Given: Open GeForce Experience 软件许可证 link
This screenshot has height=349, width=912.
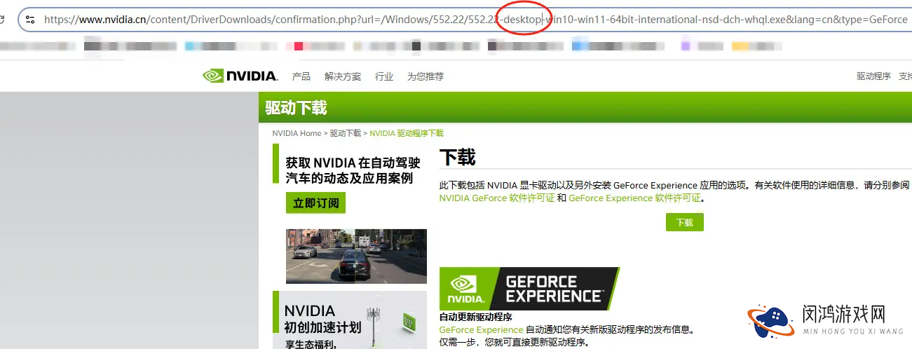Looking at the screenshot, I should pyautogui.click(x=634, y=198).
